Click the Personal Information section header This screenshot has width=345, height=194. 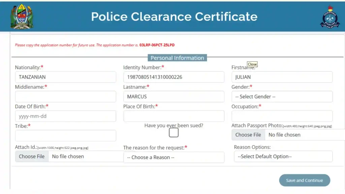coord(177,58)
